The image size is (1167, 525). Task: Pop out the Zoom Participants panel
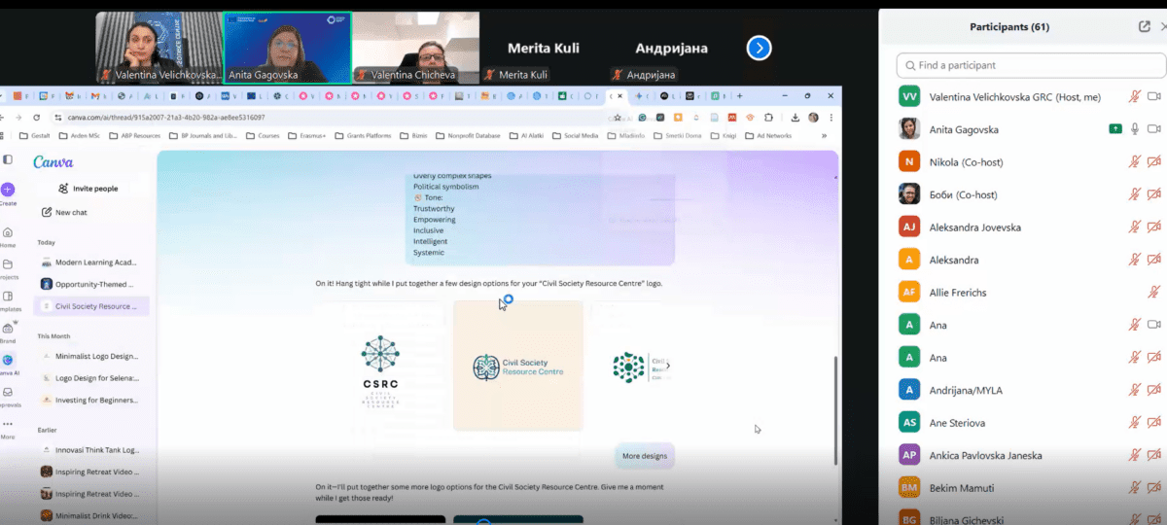(x=1145, y=27)
